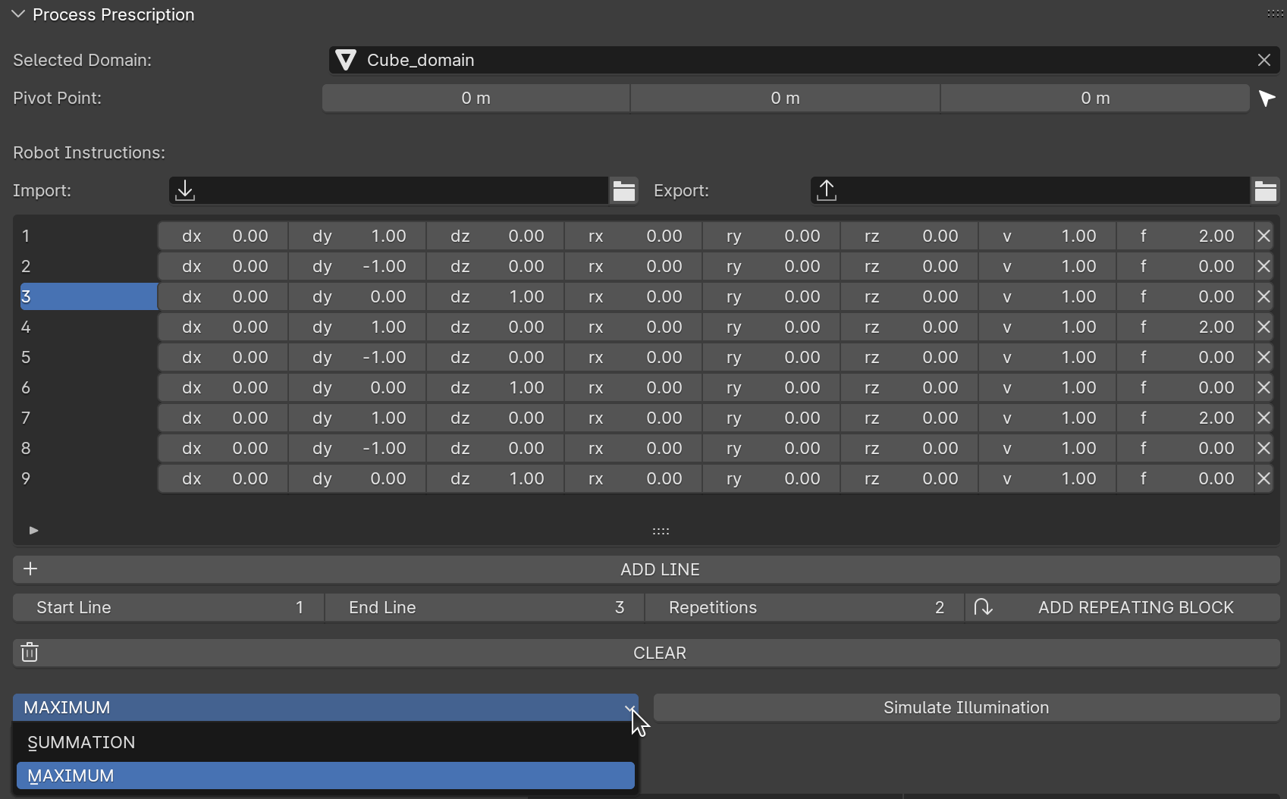The height and width of the screenshot is (799, 1287).
Task: Clear the selected Cube_domain object
Action: [1263, 60]
